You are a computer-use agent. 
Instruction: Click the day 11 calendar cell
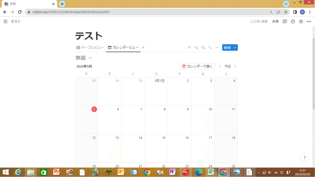click(x=226, y=120)
